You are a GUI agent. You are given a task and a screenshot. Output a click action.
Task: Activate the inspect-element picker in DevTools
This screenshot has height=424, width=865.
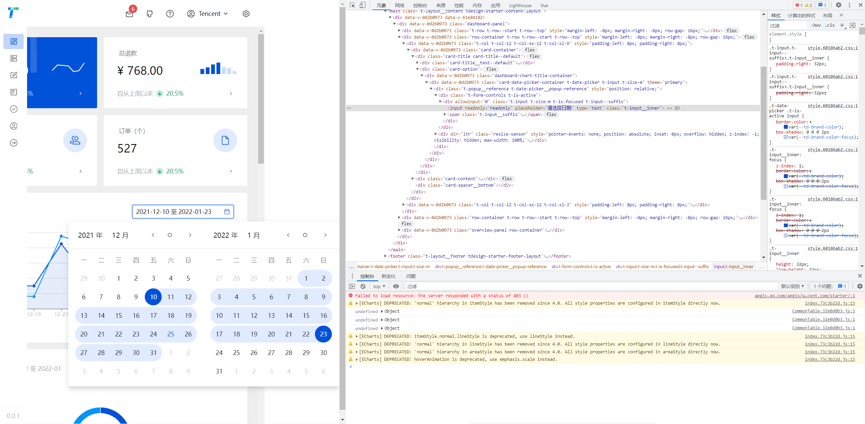(x=352, y=5)
